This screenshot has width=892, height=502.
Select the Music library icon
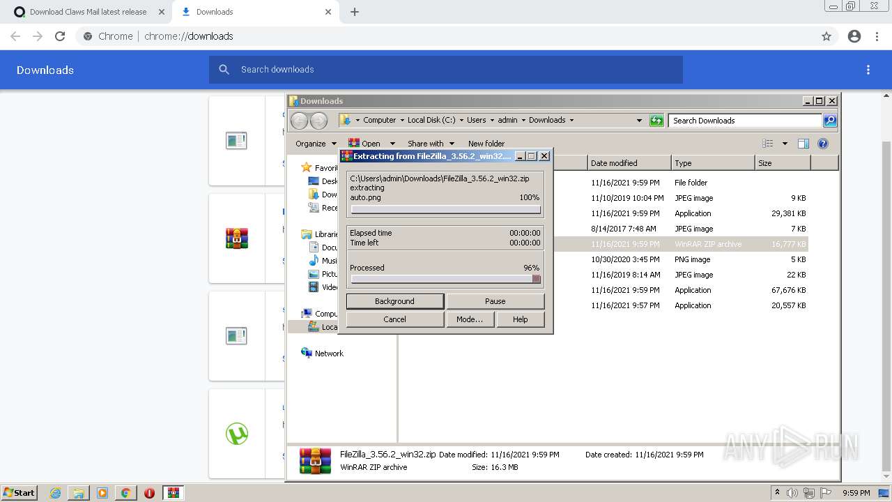314,261
